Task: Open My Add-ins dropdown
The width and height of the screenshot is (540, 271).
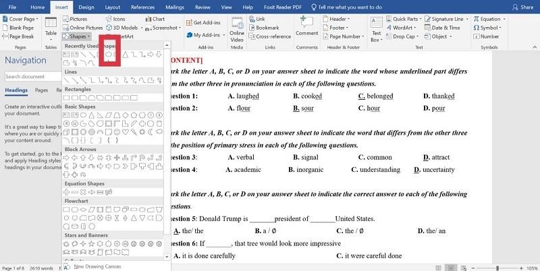Action: coord(206,35)
